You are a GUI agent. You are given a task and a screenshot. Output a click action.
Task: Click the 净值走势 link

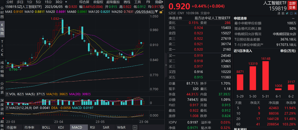[x=176, y=18]
